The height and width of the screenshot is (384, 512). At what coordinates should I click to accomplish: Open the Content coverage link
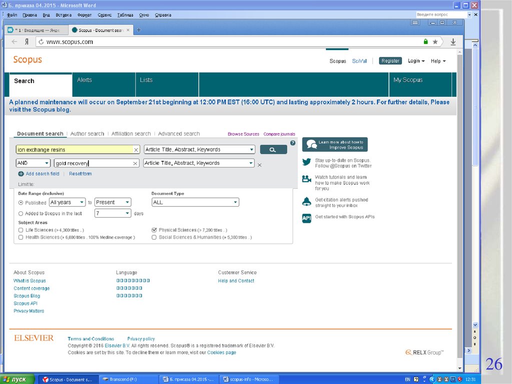click(x=31, y=288)
